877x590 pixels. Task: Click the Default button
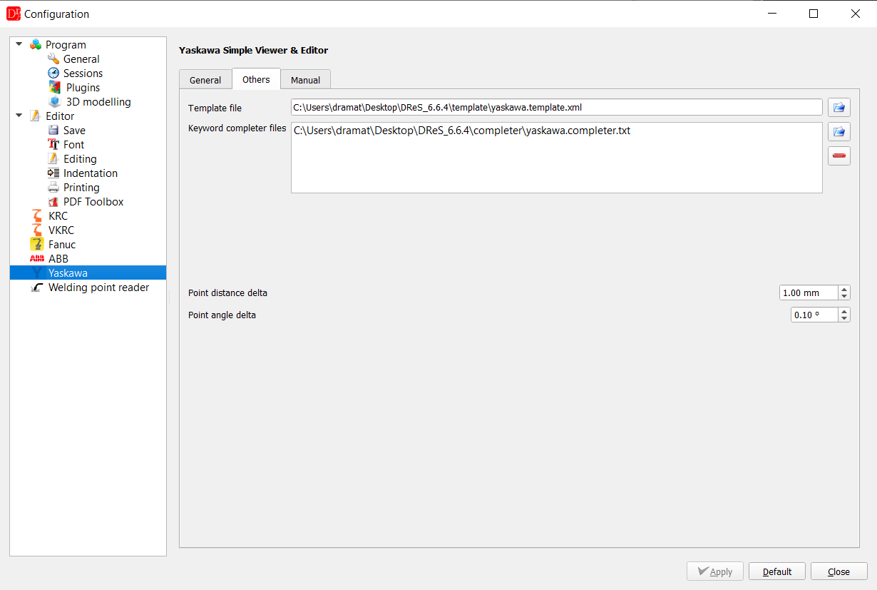pos(776,571)
